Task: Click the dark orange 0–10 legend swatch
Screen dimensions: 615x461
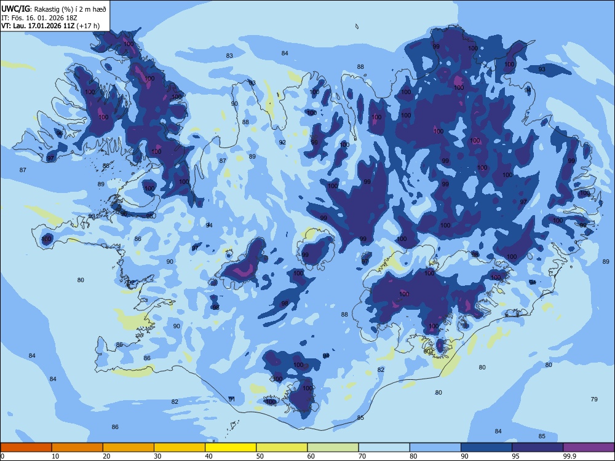Action: 26,447
